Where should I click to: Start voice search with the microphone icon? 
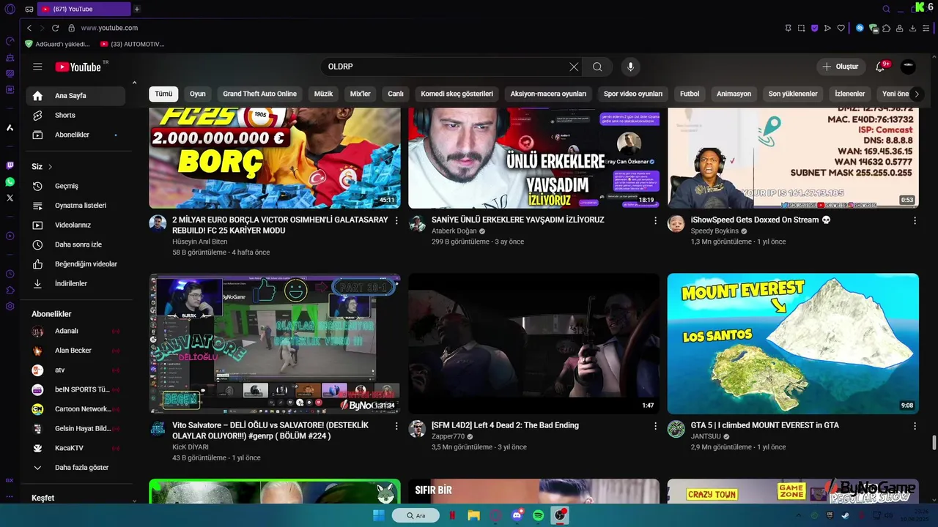click(x=630, y=67)
